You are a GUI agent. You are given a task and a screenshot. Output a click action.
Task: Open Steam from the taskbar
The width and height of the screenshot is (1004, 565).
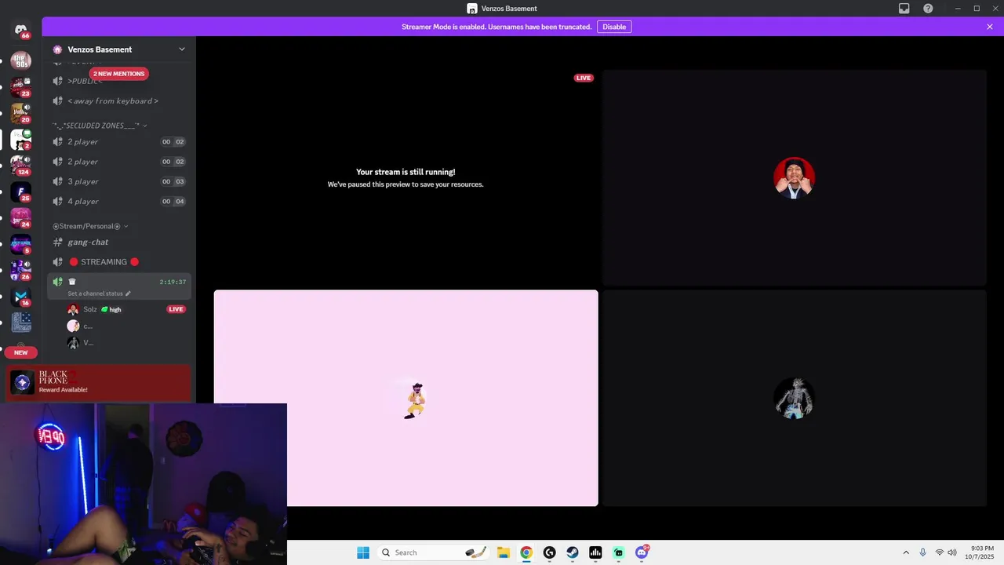pyautogui.click(x=573, y=552)
